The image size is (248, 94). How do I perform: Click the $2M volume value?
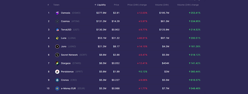coord(166,72)
